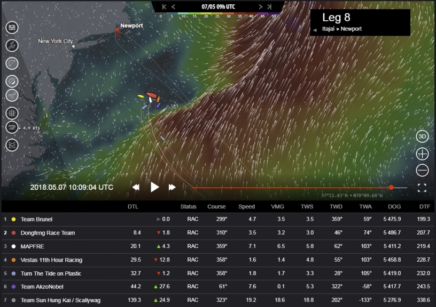This screenshot has width=436, height=307.
Task: Click the orange Vestas boat on map
Action: (x=158, y=99)
